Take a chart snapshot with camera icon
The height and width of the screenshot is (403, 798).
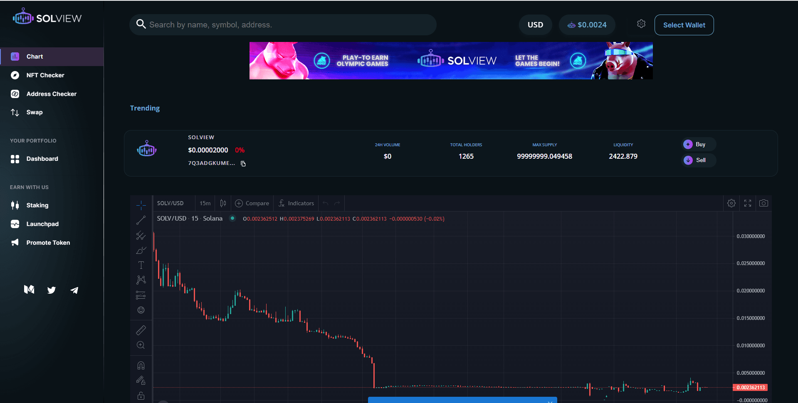point(763,203)
